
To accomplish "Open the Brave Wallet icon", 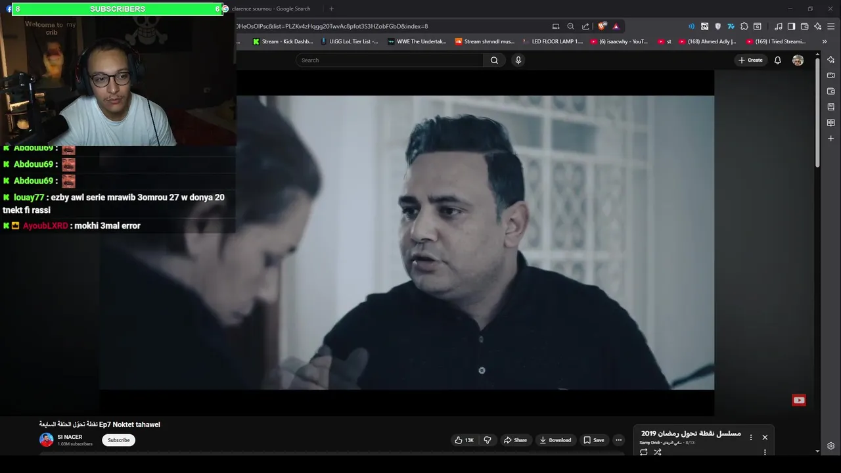I will point(804,26).
